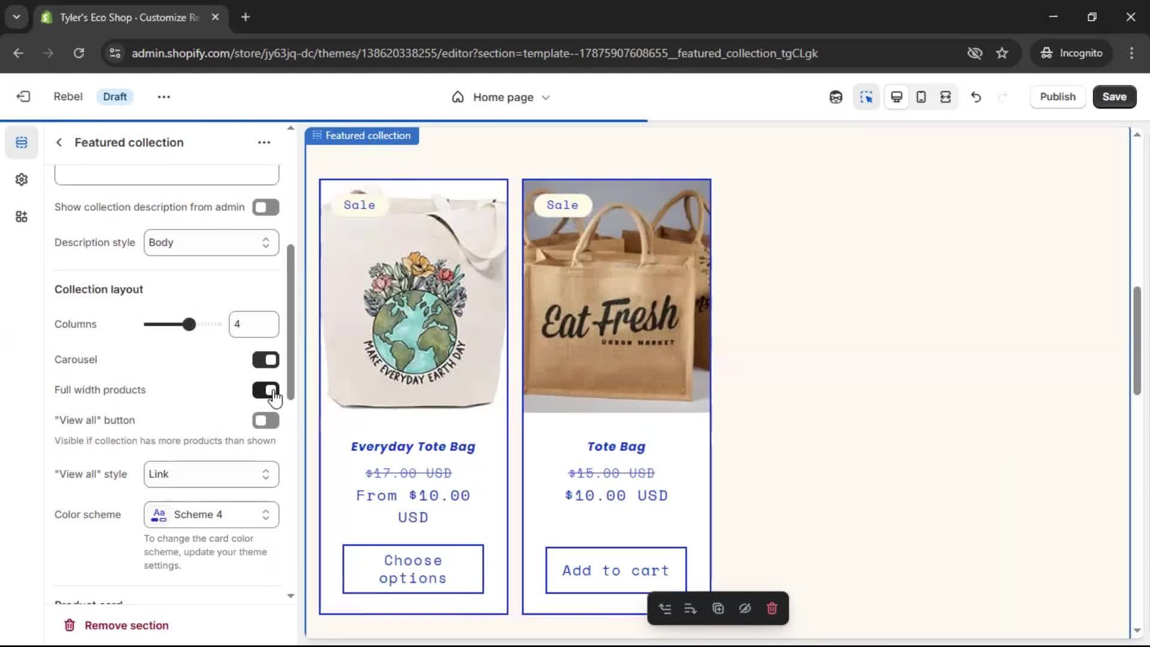This screenshot has width=1150, height=647.
Task: Open the Sections panel icon in sidebar
Action: tap(22, 143)
